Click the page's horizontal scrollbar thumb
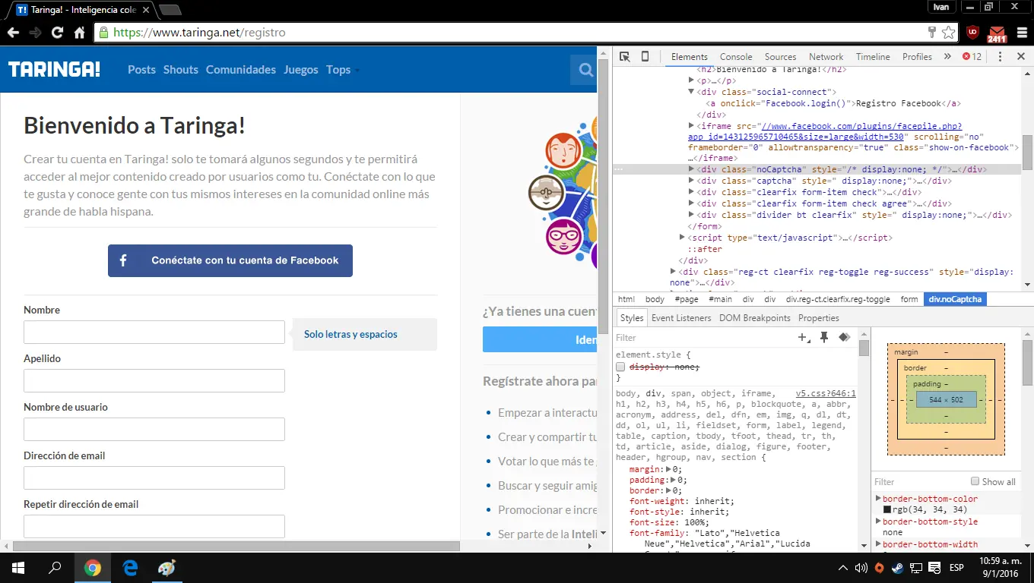The width and height of the screenshot is (1034, 583). tap(236, 546)
